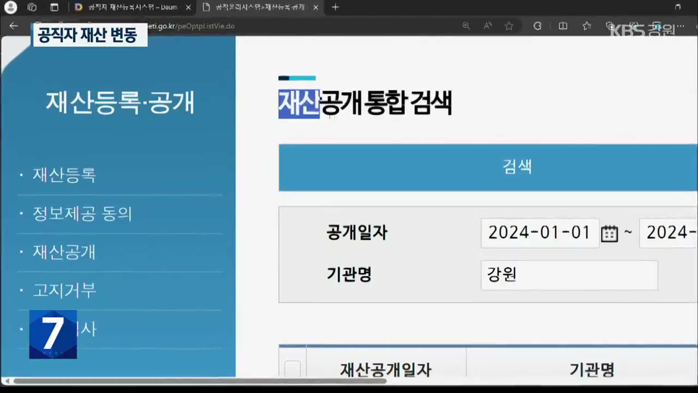
Task: Open the 고지거부 sidebar menu
Action: [64, 290]
